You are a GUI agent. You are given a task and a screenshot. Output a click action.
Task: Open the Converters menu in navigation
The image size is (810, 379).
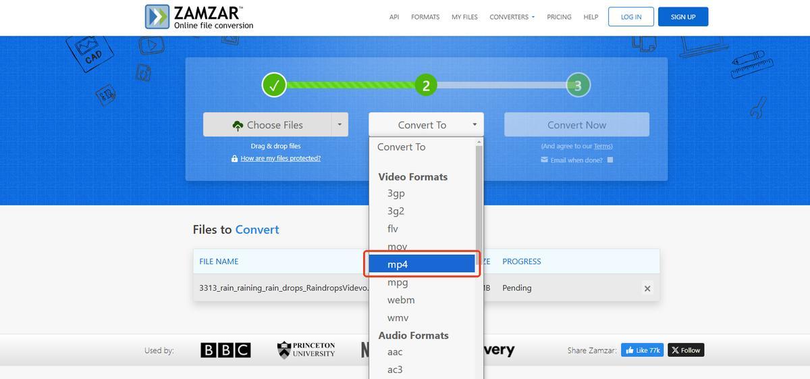[x=512, y=17]
